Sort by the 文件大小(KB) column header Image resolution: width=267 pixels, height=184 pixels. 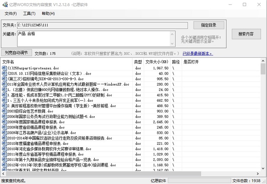pos(157,62)
